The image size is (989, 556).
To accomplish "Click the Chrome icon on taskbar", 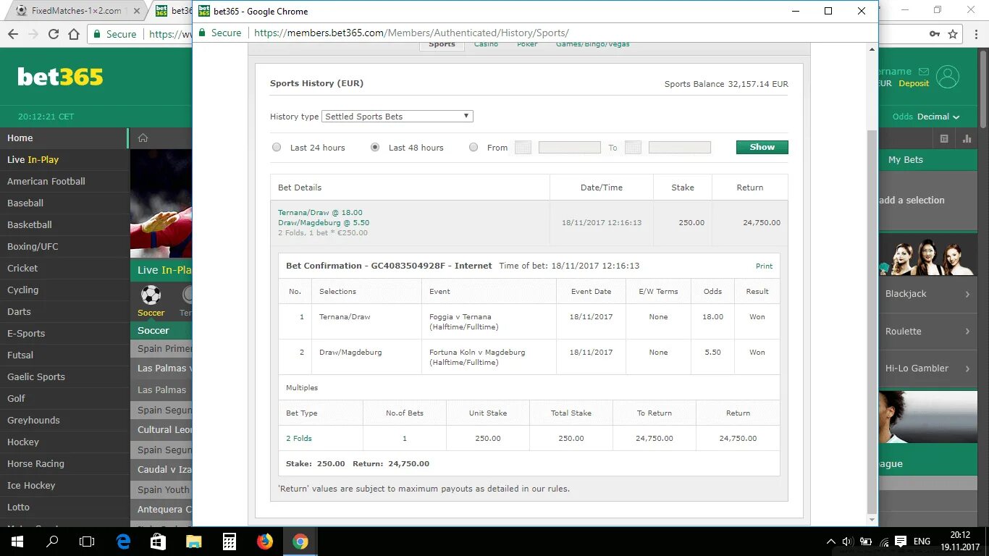I will tap(300, 542).
